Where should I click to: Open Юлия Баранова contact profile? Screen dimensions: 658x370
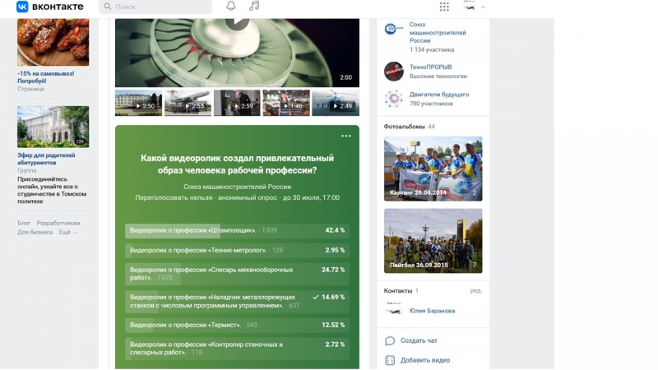coord(433,311)
